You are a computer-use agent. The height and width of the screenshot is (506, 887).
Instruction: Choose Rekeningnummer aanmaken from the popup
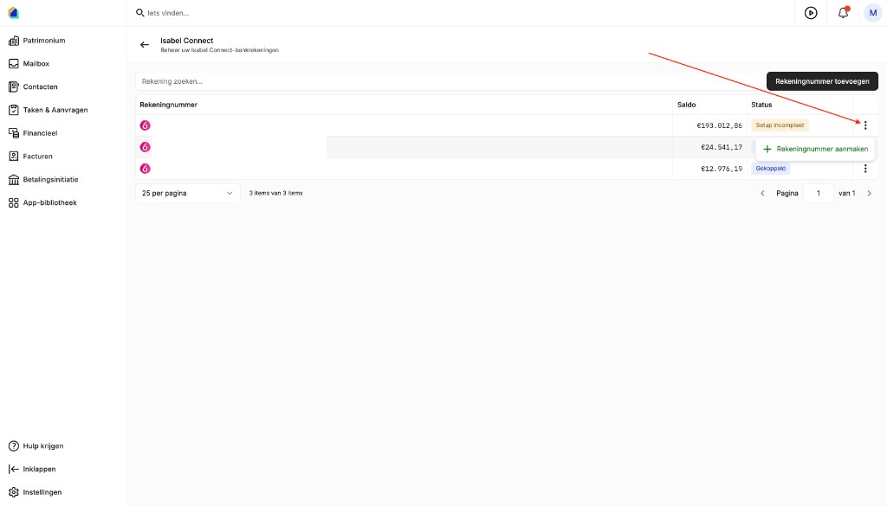[815, 149]
